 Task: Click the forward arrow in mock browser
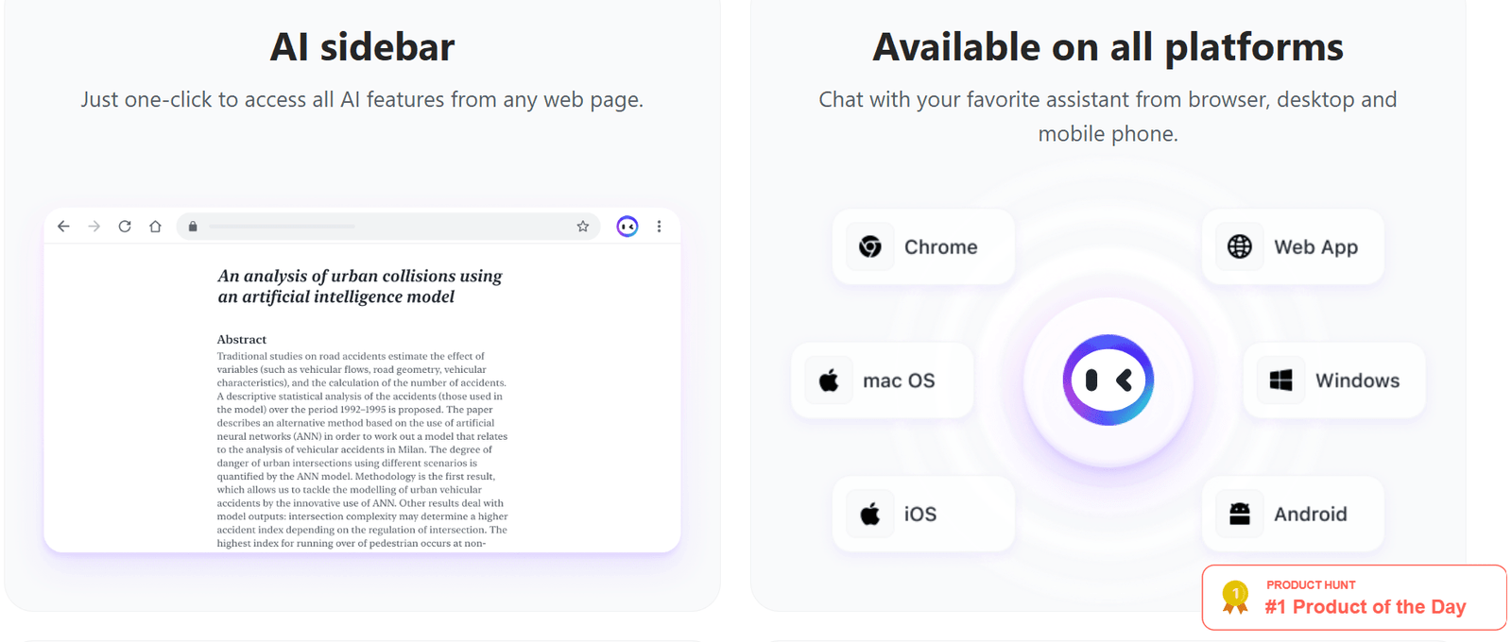(x=94, y=227)
